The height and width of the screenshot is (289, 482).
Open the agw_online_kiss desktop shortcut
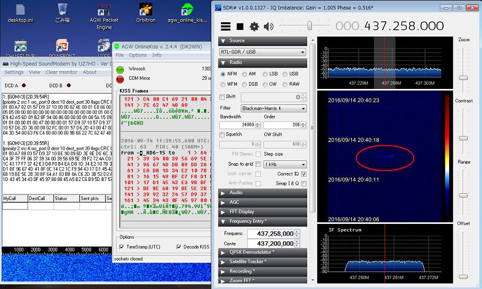[187, 14]
